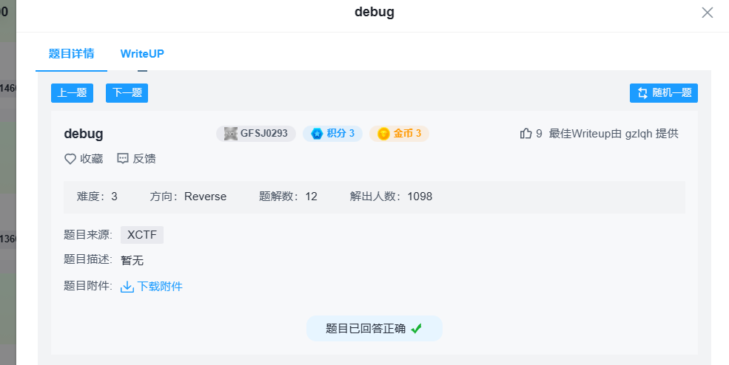
Task: Select the 题目详情 tab
Action: 71,54
